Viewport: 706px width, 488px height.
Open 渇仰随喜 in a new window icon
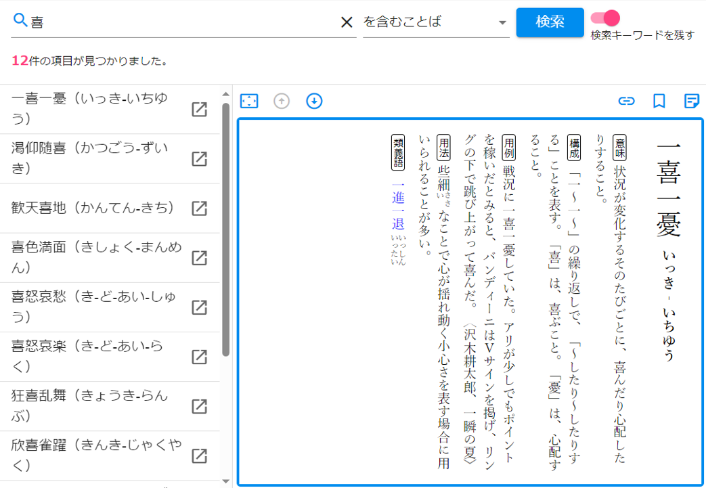(200, 159)
